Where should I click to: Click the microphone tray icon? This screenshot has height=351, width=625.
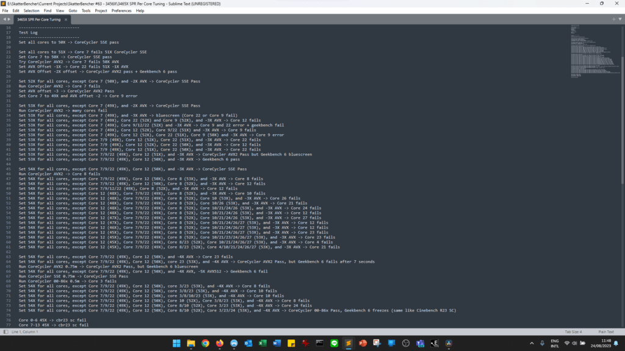[x=542, y=343]
